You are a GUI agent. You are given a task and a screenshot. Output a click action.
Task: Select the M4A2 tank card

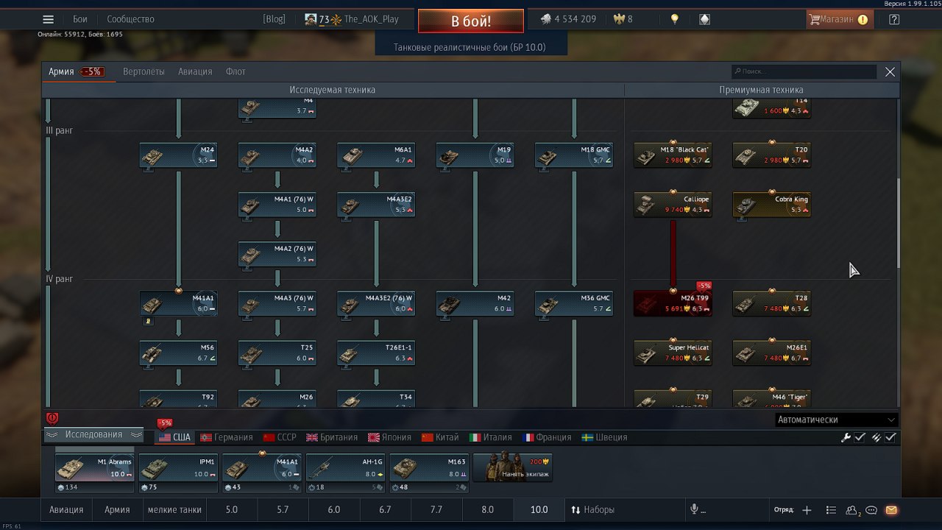pos(277,156)
